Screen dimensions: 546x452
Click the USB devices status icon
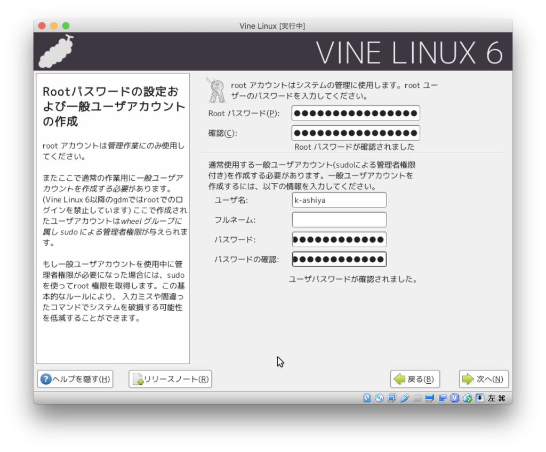404,398
